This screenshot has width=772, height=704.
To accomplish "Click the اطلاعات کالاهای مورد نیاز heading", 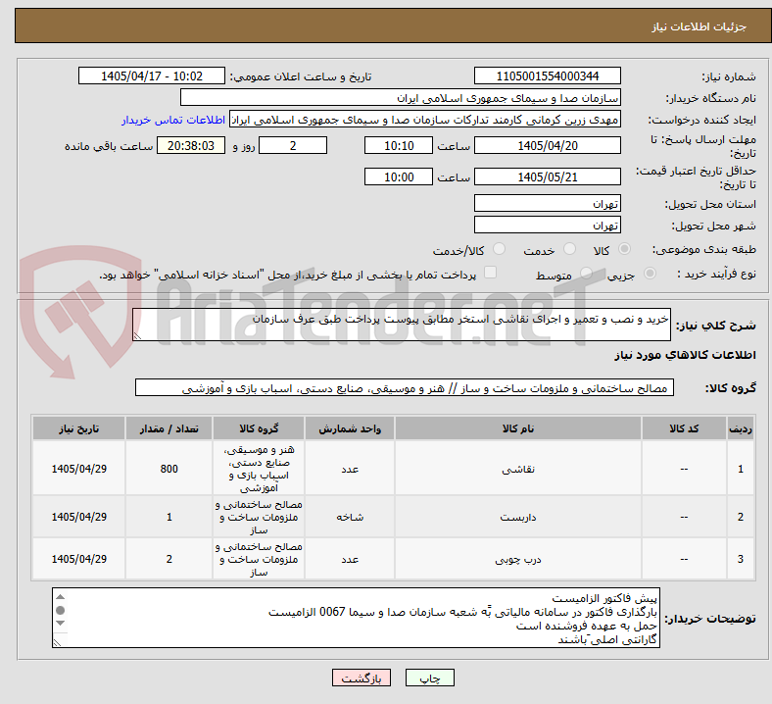I will point(685,355).
